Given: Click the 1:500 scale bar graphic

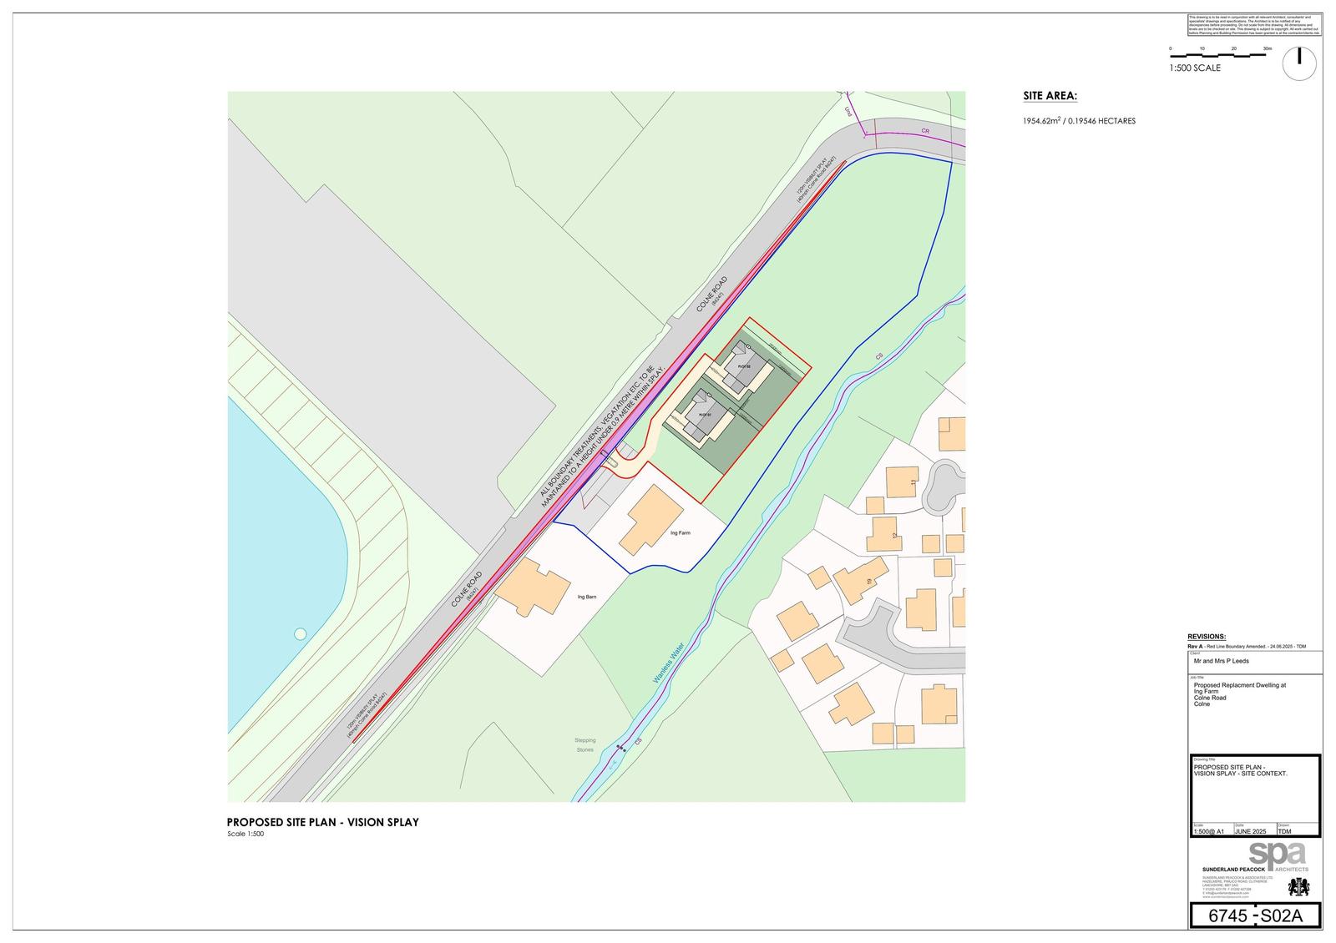Looking at the screenshot, I should tap(1221, 55).
